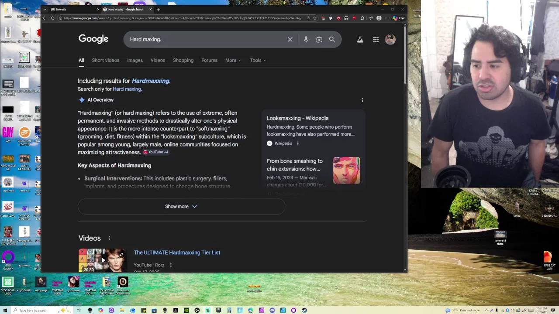Open Search Labs flask icon
559x314 pixels.
[x=360, y=39]
